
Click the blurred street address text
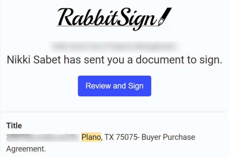point(43,138)
